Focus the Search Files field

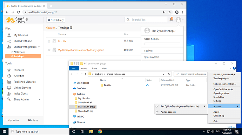146,20
